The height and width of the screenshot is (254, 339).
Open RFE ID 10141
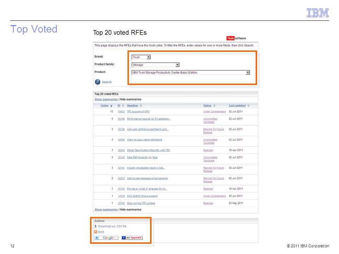point(121,168)
